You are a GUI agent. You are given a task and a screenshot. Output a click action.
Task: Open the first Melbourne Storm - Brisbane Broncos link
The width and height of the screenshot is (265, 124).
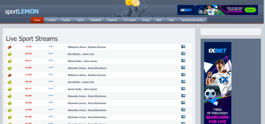[x=87, y=47]
